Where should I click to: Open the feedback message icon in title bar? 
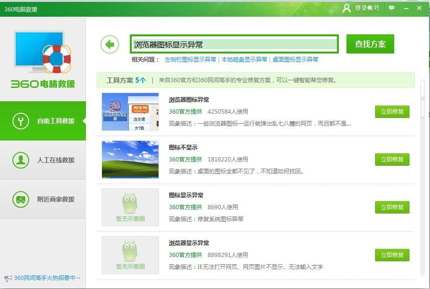click(x=391, y=8)
